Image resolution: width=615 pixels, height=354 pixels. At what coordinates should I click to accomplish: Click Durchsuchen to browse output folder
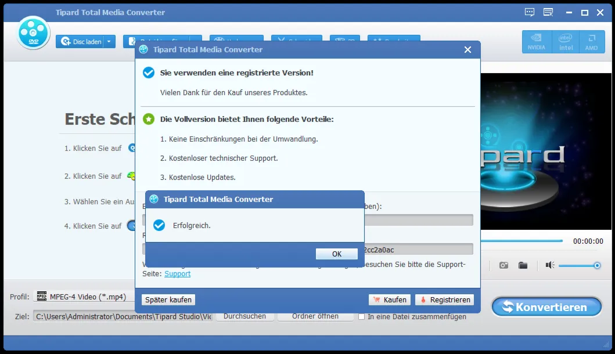pos(244,316)
